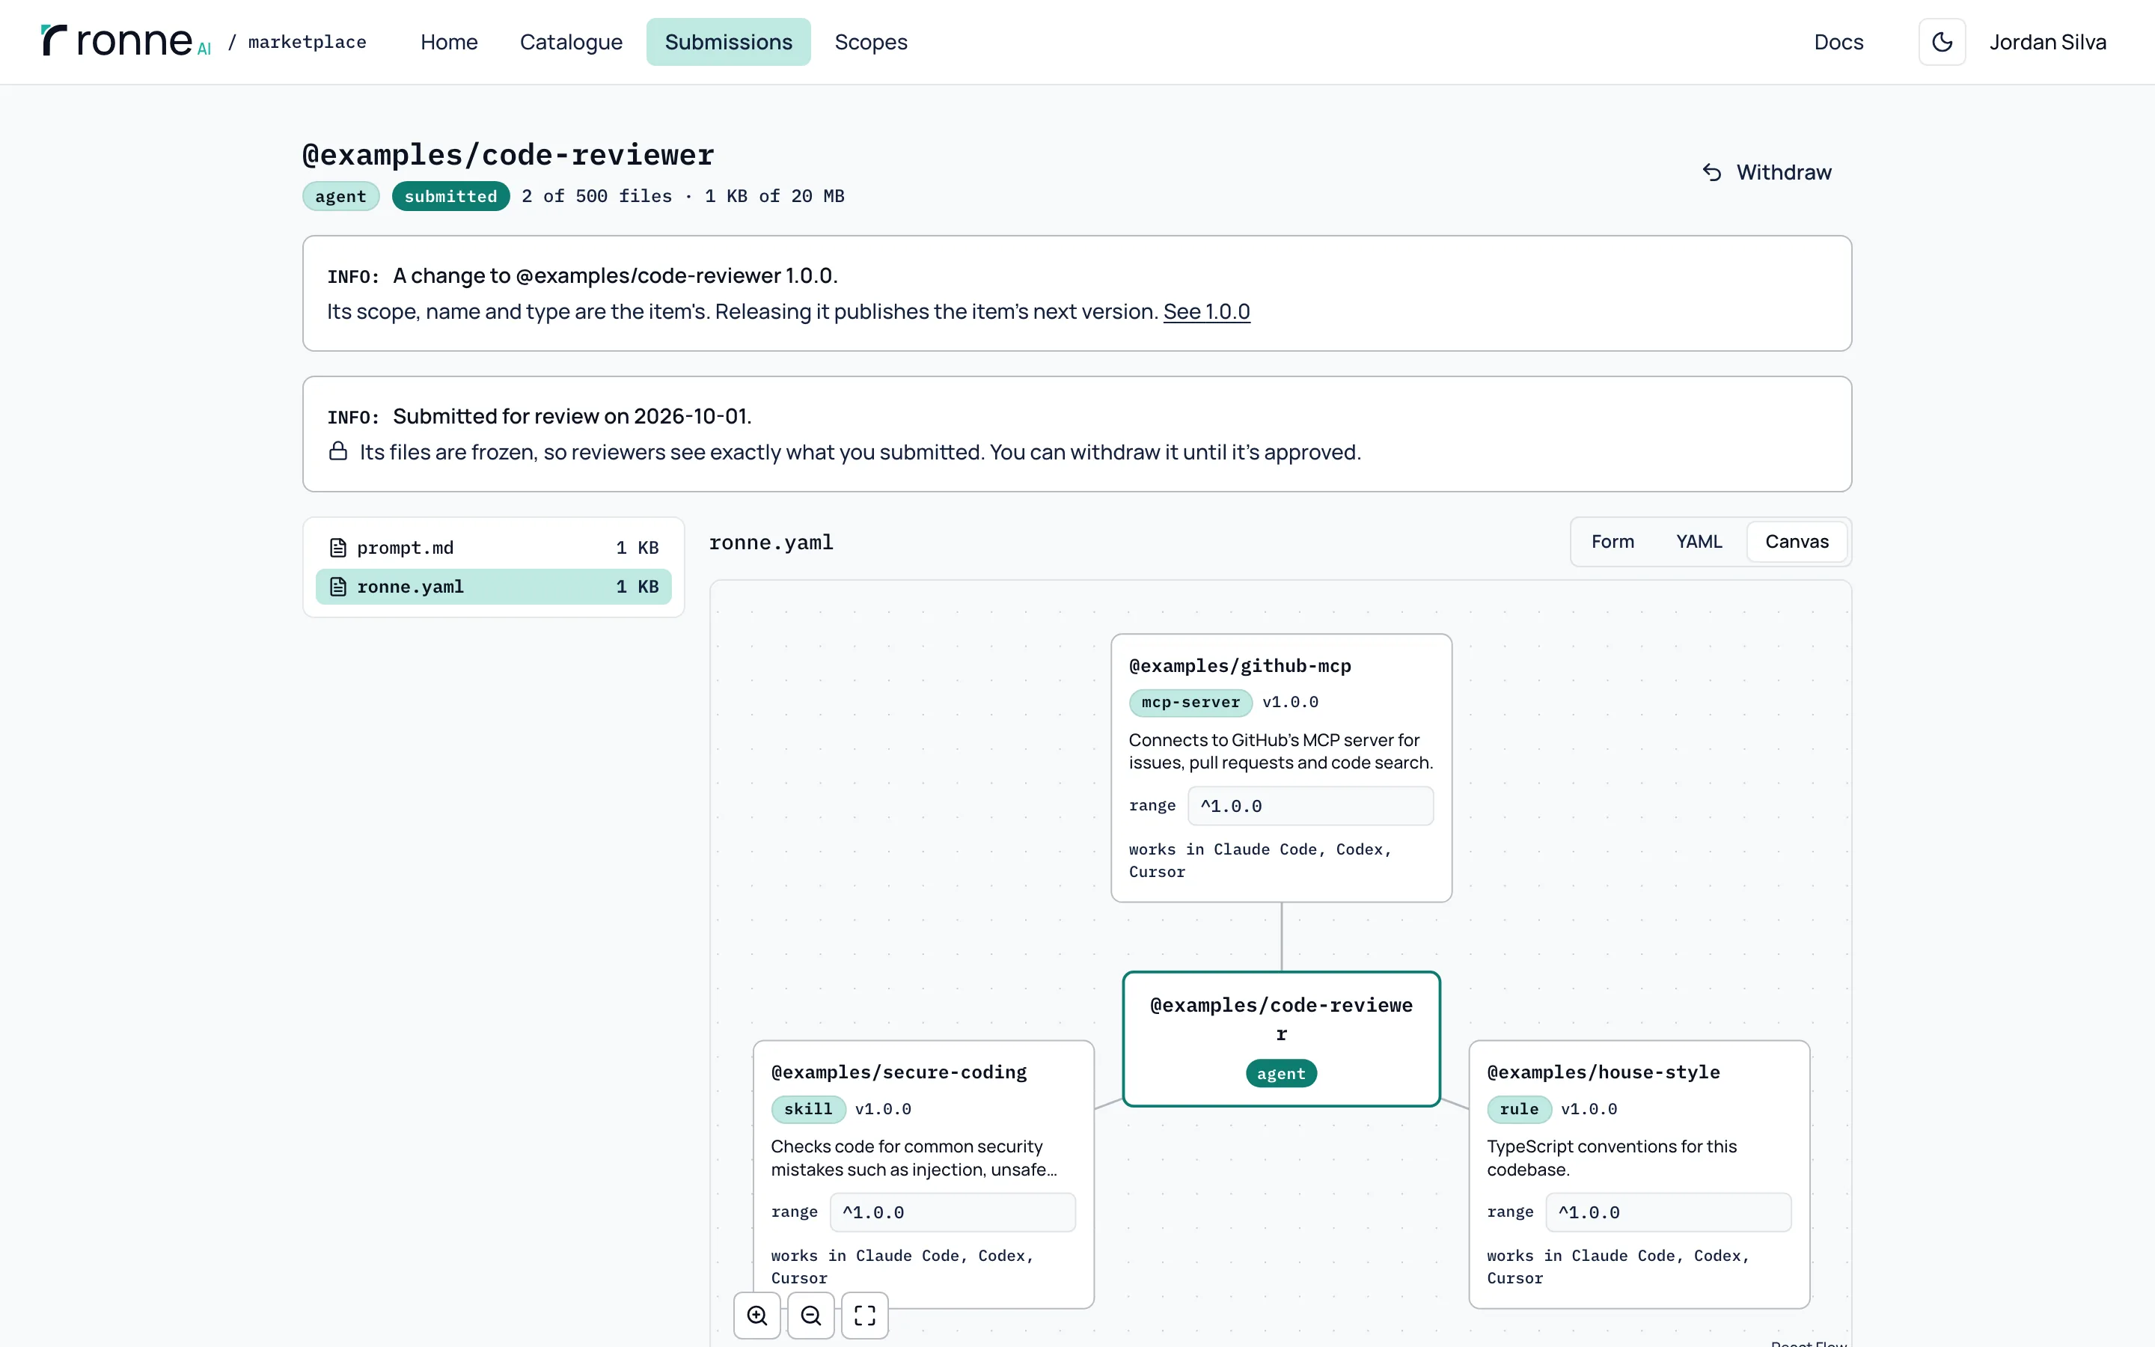Click the rule badge
Screen dimensions: 2155x1347
coord(1518,1108)
